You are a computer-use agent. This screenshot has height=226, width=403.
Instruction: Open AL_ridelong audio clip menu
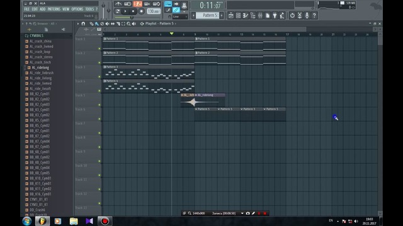coord(196,95)
